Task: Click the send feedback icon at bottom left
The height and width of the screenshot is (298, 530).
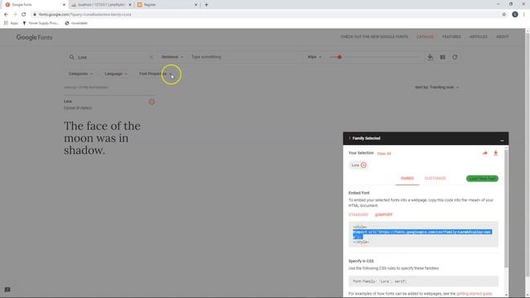Action: pos(7,290)
